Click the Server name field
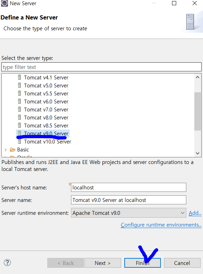This screenshot has height=274, width=203. [x=128, y=200]
